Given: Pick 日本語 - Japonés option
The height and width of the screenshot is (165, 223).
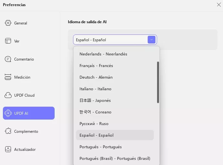Looking at the screenshot, I should (x=115, y=100).
